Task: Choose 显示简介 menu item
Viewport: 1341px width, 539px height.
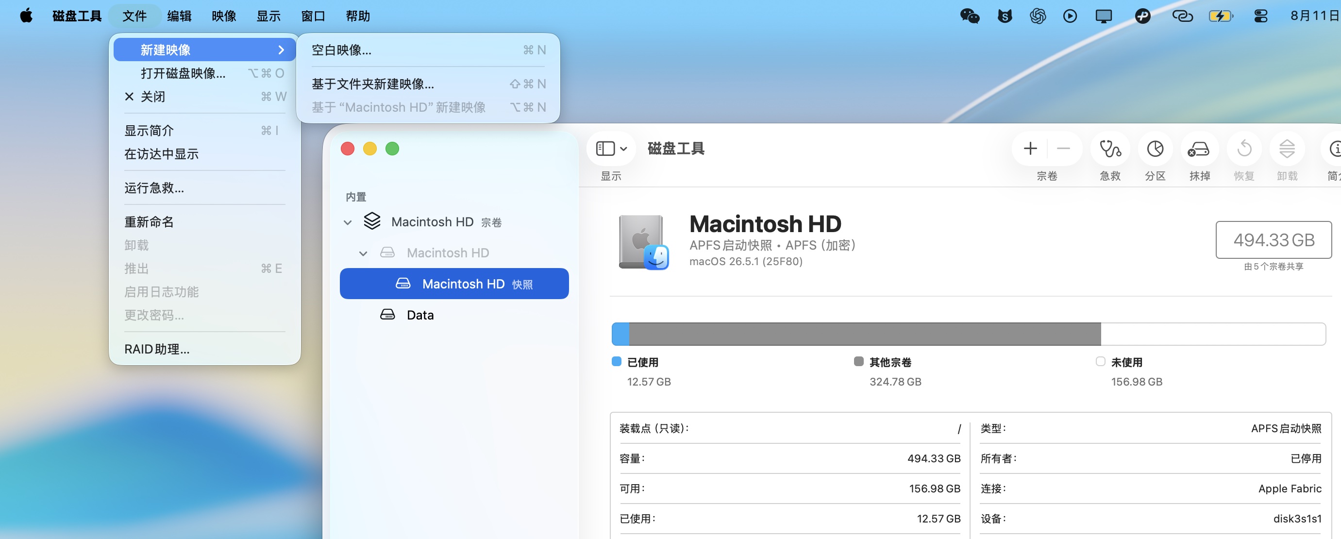Action: (204, 131)
